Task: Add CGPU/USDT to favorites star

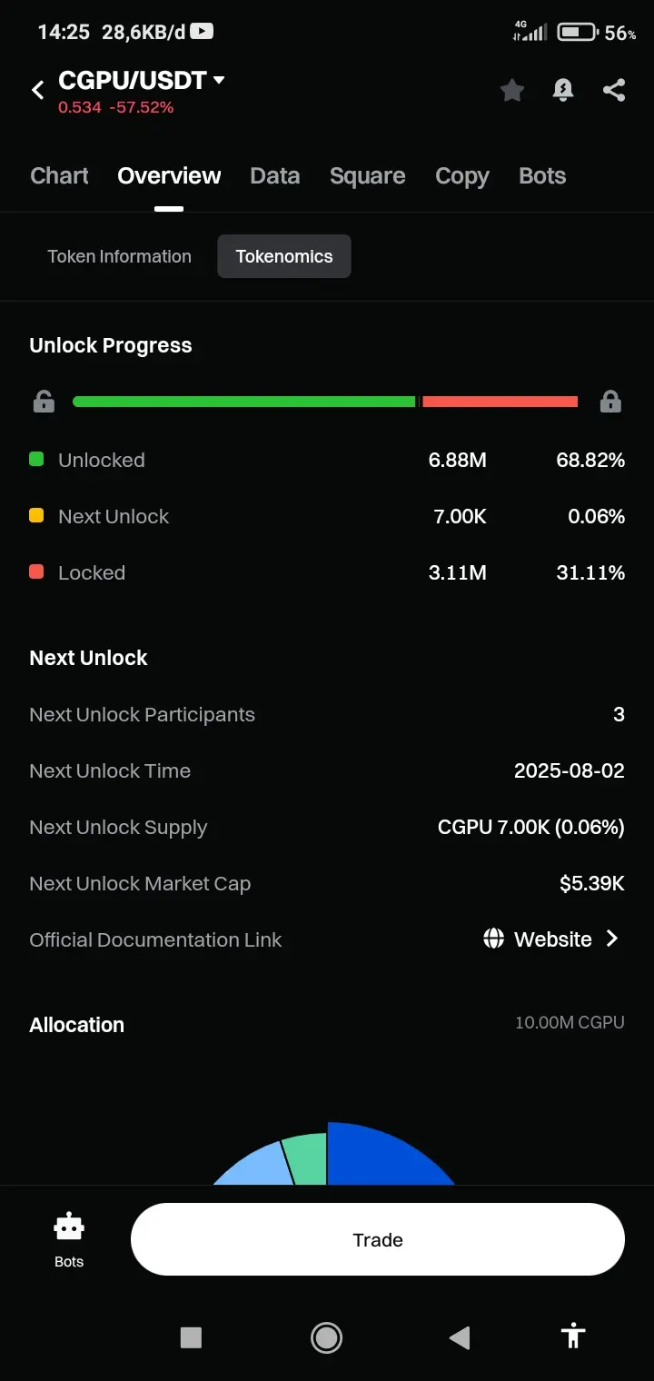Action: tap(512, 90)
